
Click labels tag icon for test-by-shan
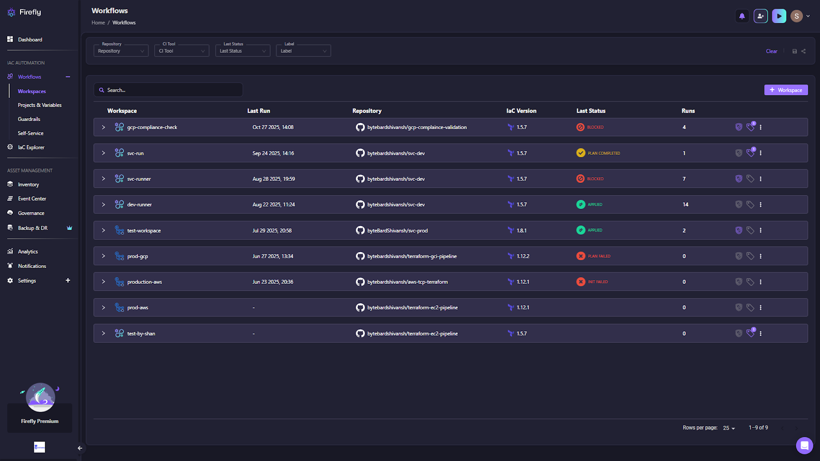click(750, 333)
